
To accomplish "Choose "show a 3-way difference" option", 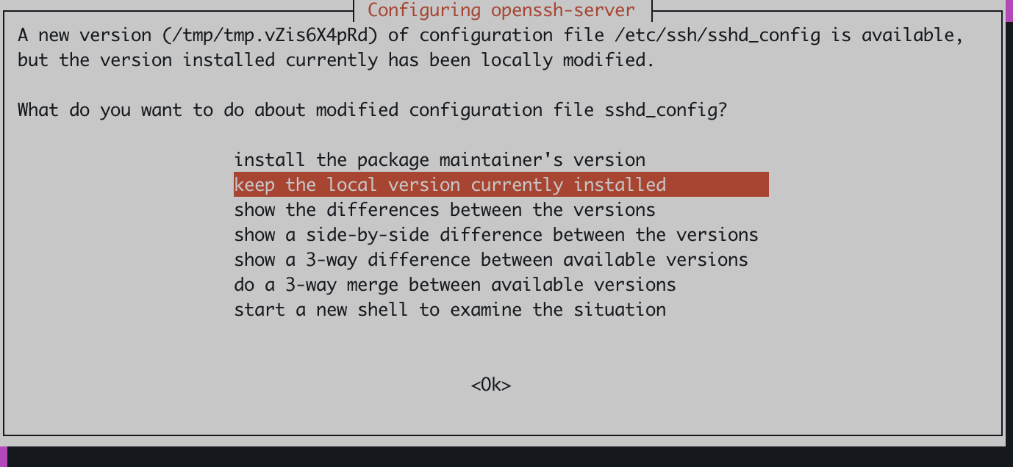I will (x=490, y=260).
